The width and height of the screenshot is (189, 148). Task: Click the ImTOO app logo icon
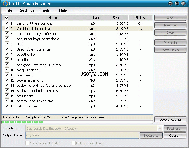point(5,4)
